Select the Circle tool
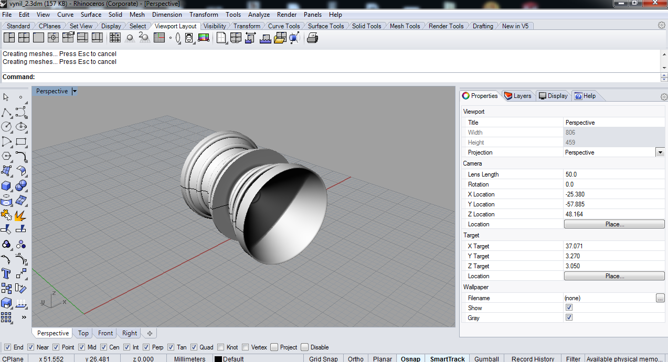 click(x=6, y=127)
